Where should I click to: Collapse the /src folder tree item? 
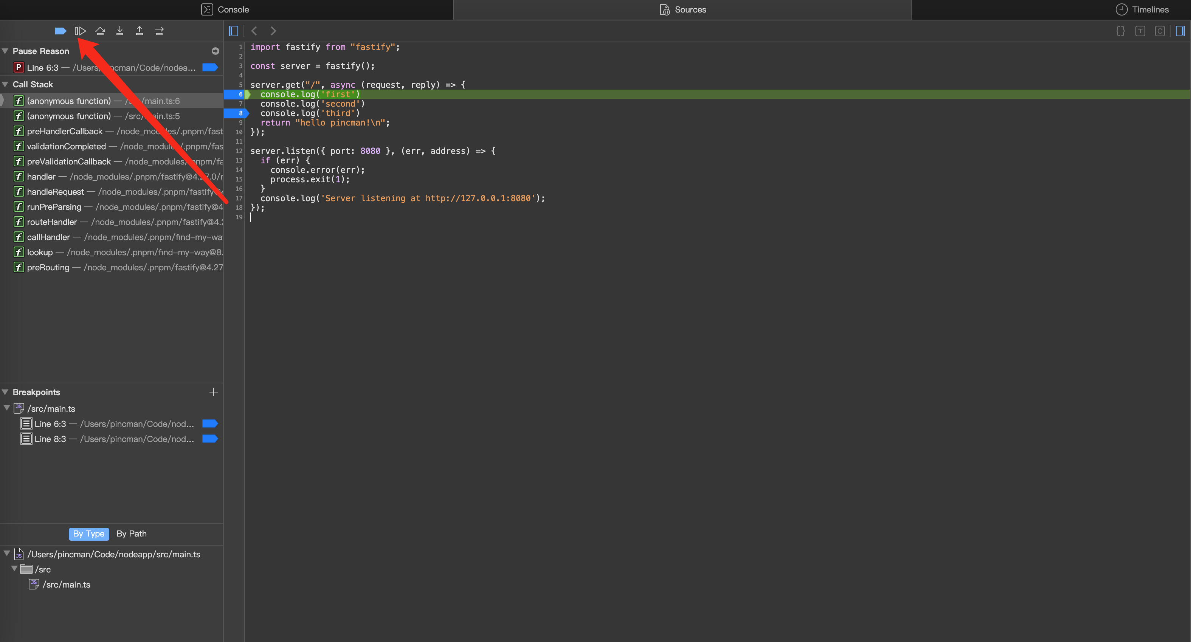point(14,569)
